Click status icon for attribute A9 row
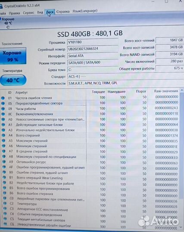This screenshot has height=232, width=184. pyautogui.click(x=4, y=162)
